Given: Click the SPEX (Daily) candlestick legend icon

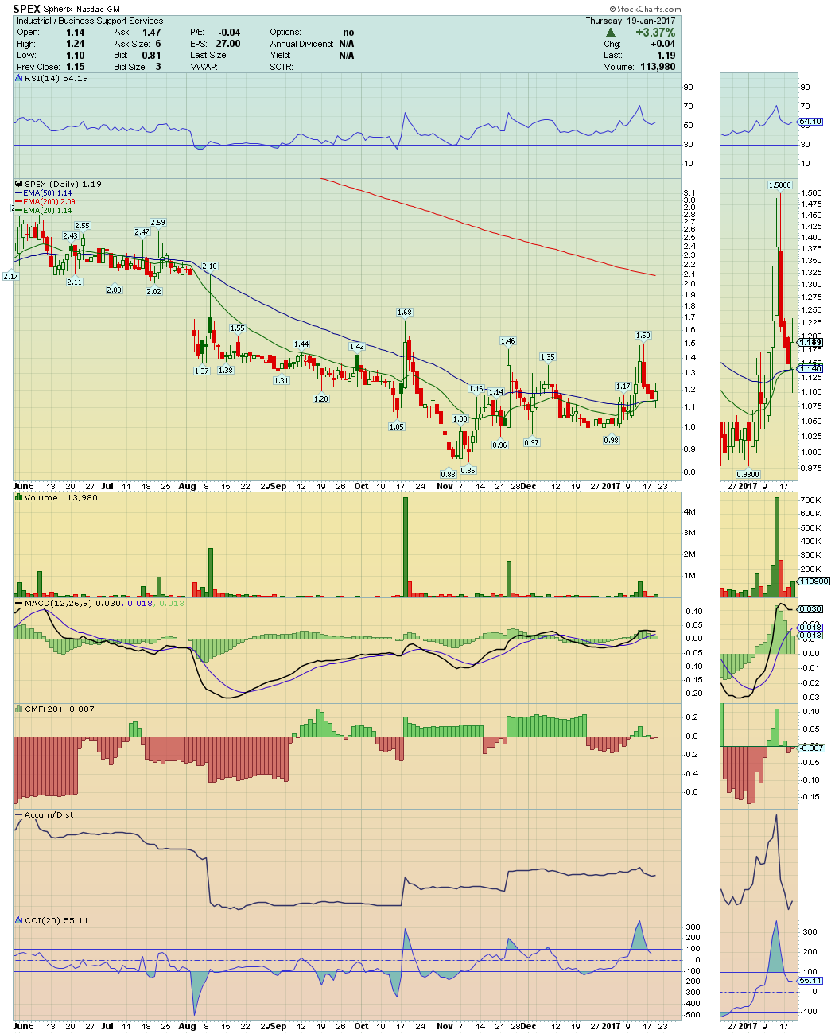Looking at the screenshot, I should click(20, 184).
